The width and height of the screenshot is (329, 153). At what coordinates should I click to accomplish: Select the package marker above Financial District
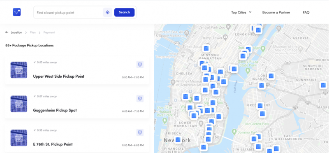[203, 147]
